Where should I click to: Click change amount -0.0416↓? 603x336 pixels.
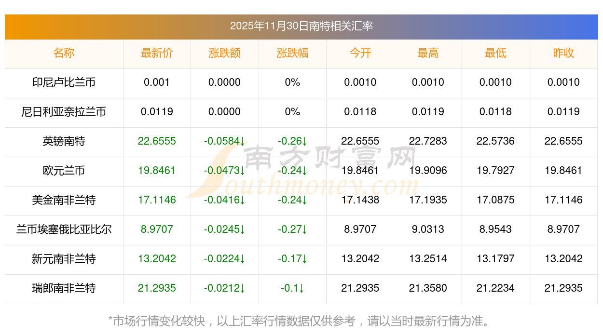click(x=225, y=200)
